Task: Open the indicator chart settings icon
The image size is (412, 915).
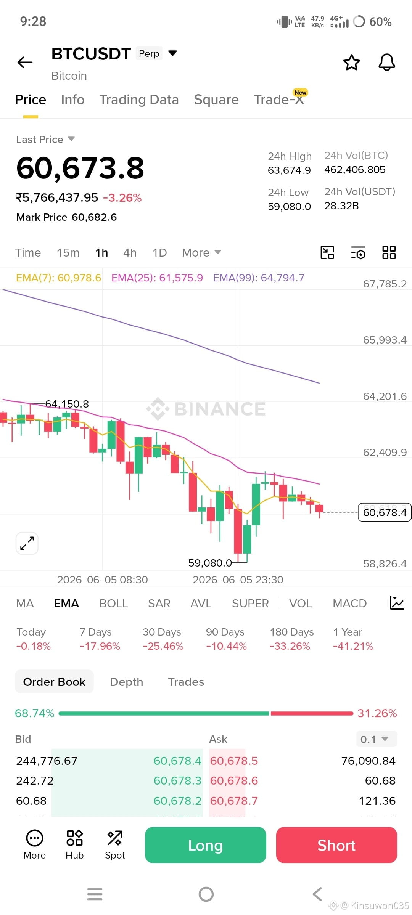Action: (396, 603)
